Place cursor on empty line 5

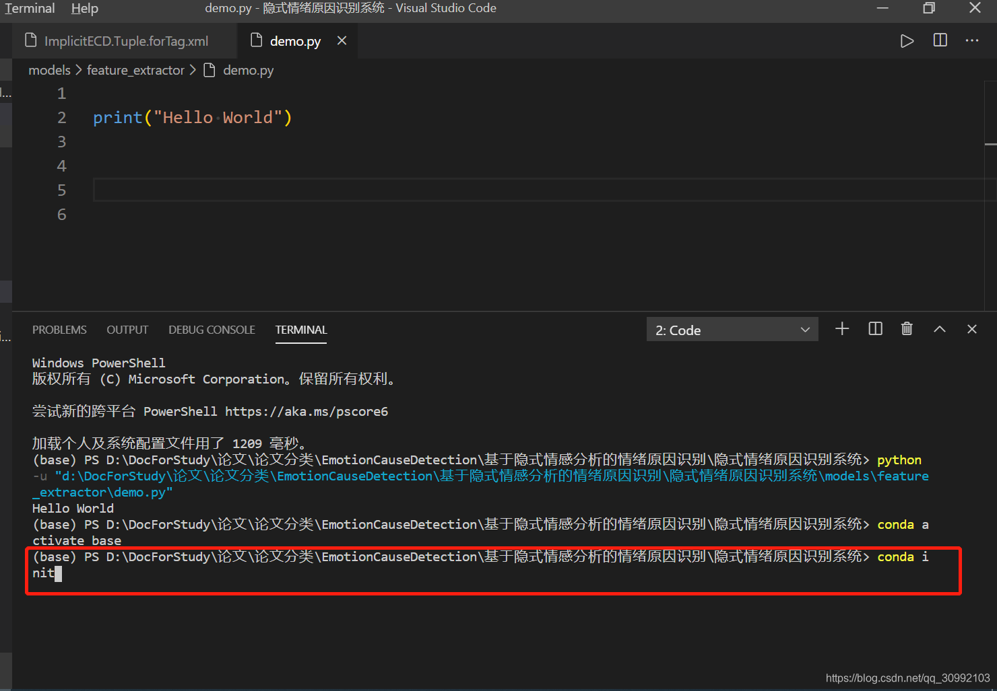click(539, 190)
